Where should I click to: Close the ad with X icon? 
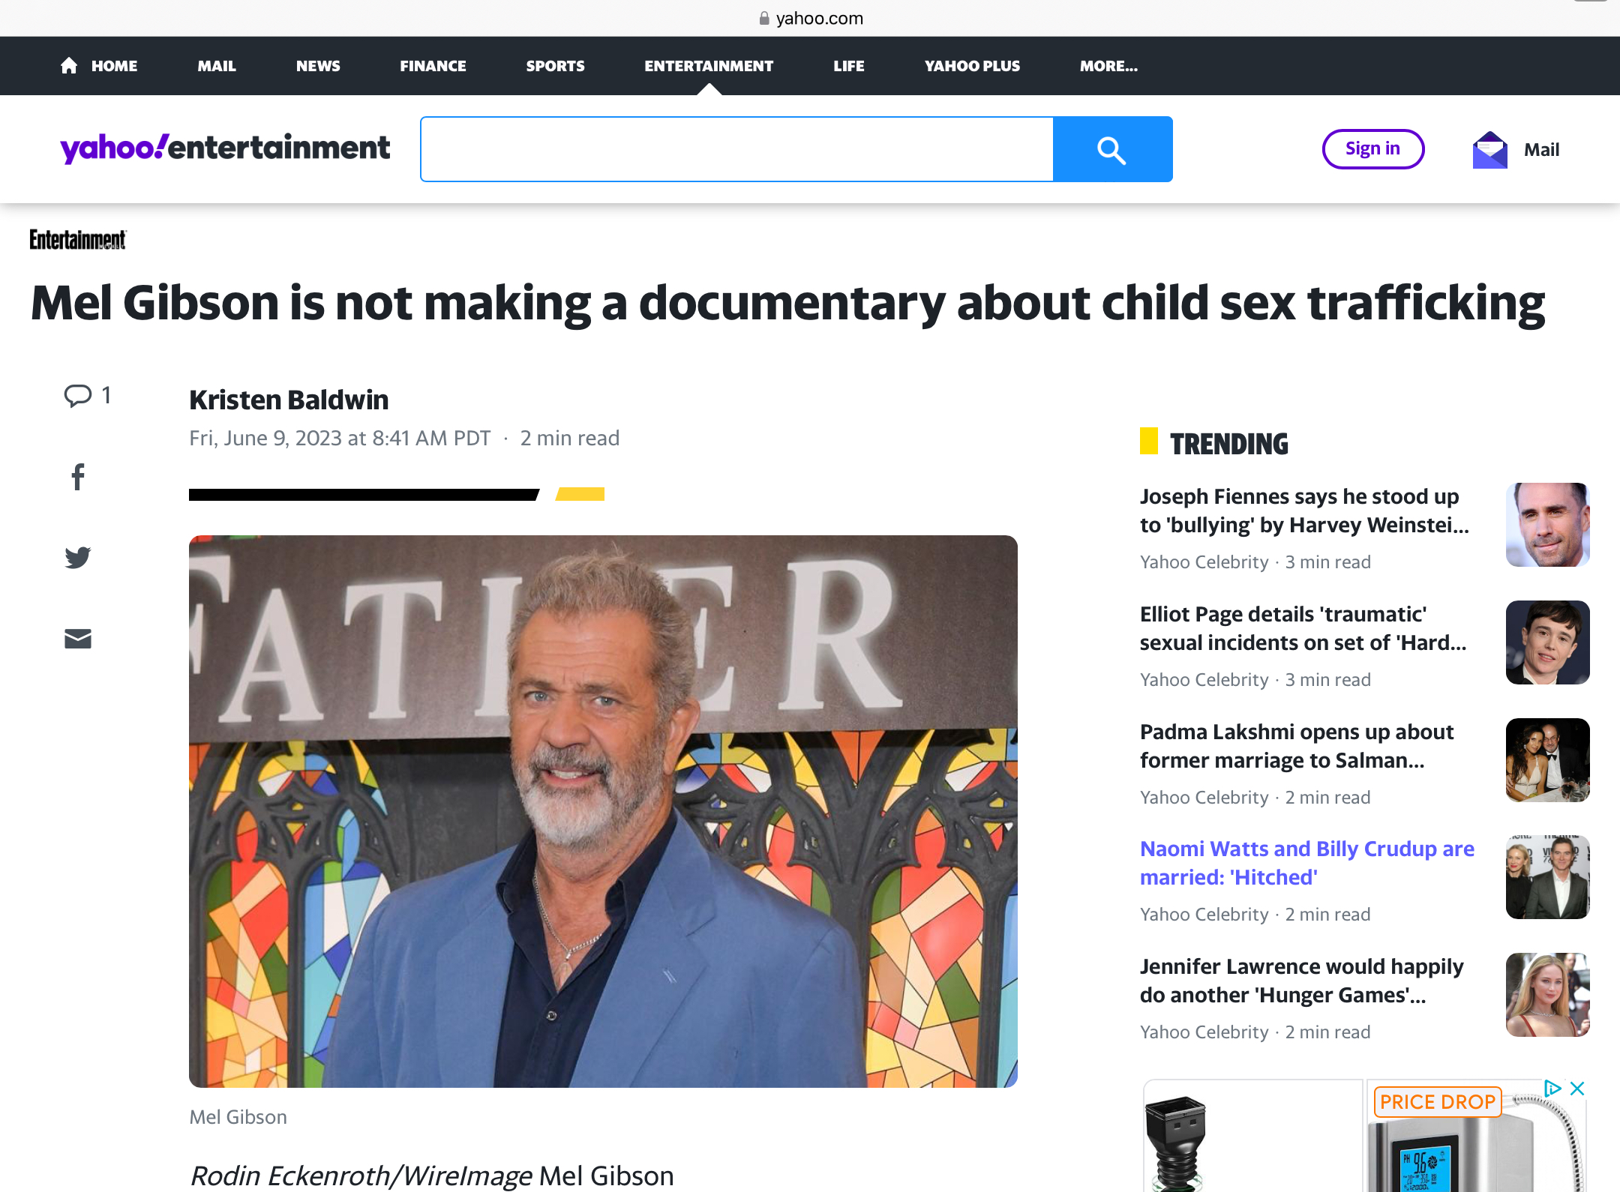[1577, 1089]
